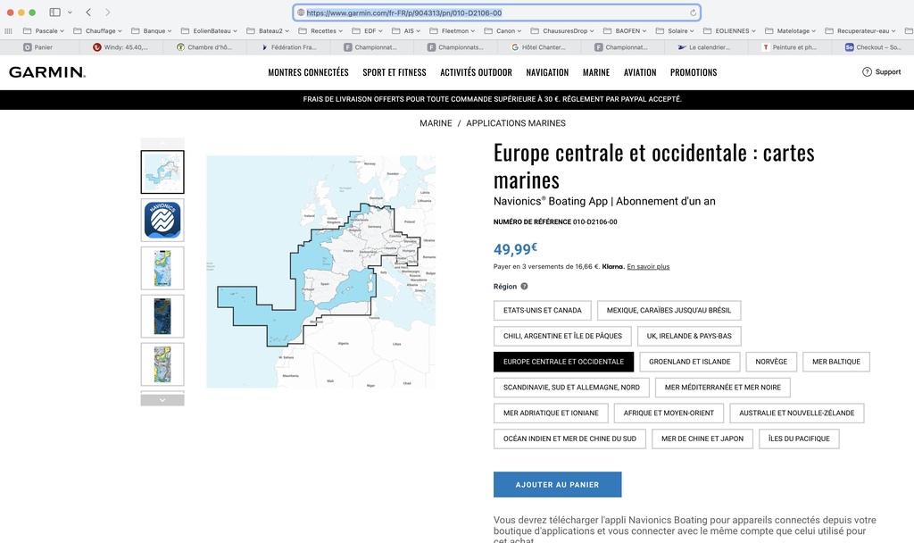Switch to the Fédération Fra... tab
914x543 pixels.
point(288,47)
